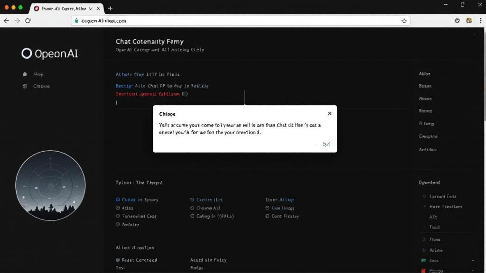
Task: Click the profile avatar icon in browser toolbar
Action: pyautogui.click(x=469, y=21)
